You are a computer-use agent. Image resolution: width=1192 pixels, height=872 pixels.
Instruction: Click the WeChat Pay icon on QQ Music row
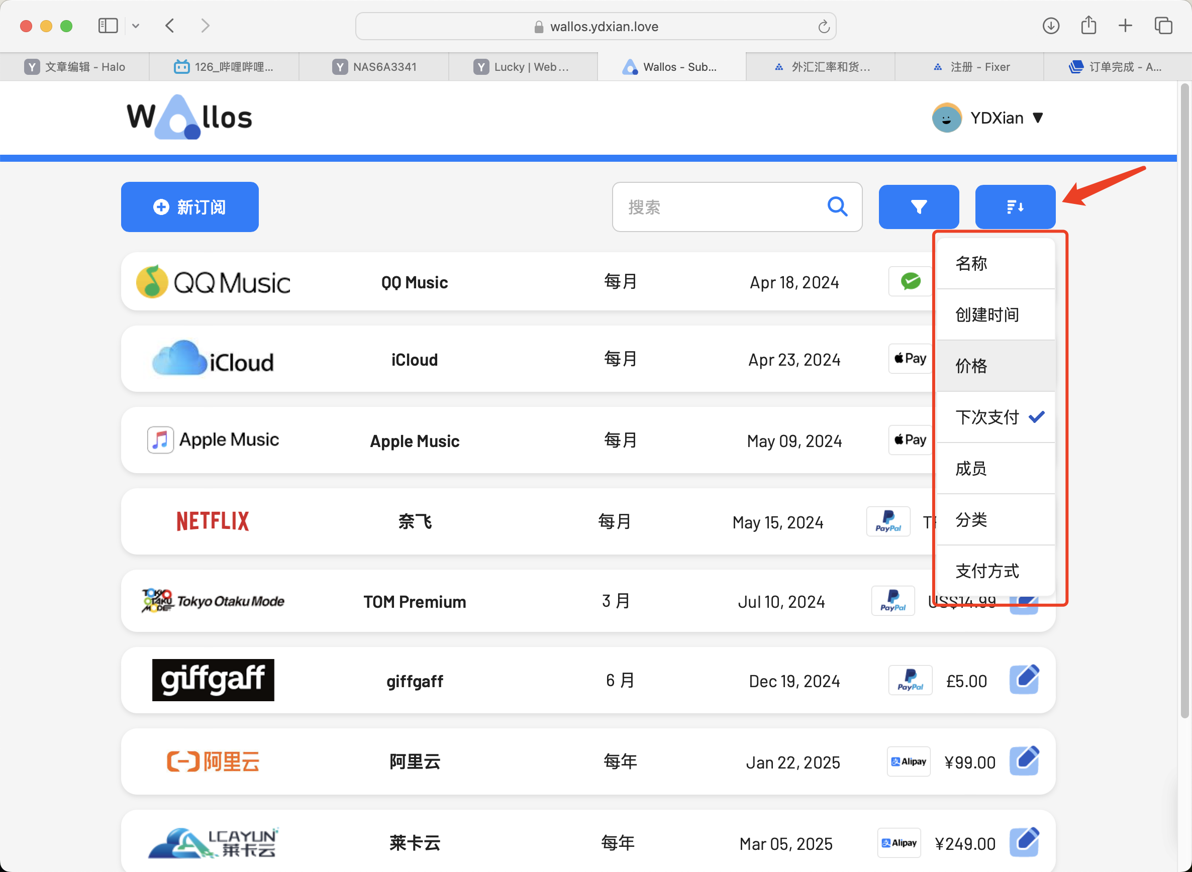tap(911, 281)
